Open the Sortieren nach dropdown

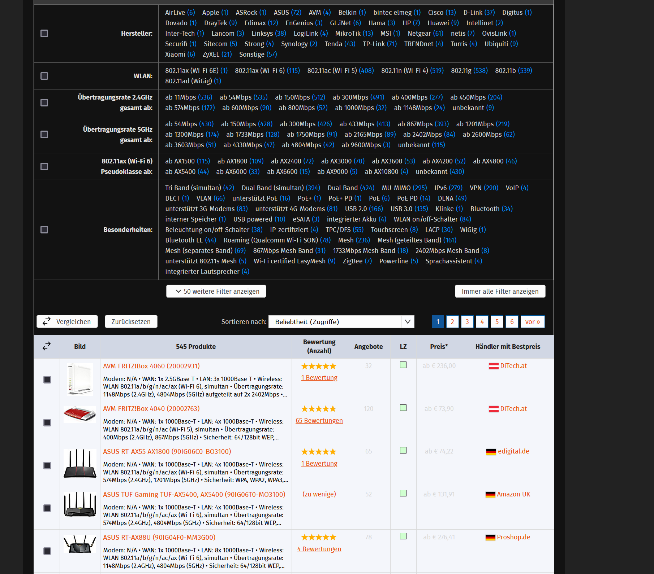click(x=341, y=321)
